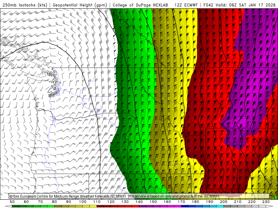Click the 210 label on the colorbar

238,202
